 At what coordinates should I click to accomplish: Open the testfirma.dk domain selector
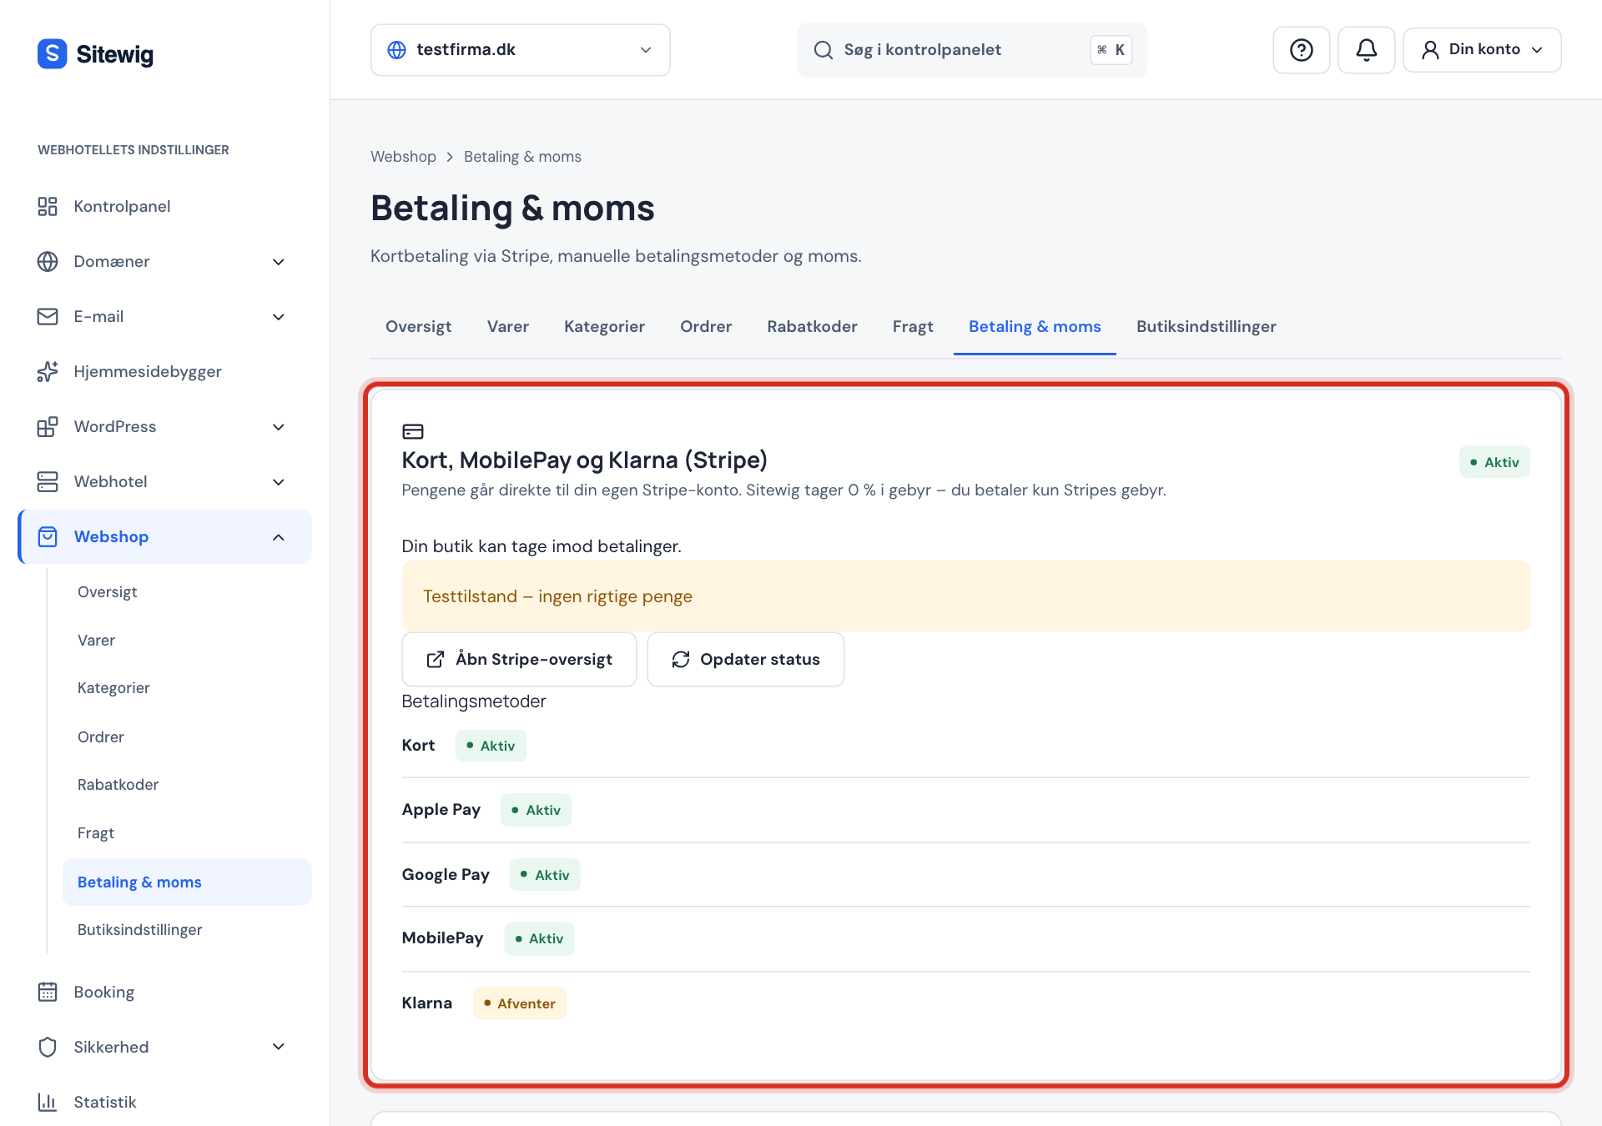click(x=520, y=50)
